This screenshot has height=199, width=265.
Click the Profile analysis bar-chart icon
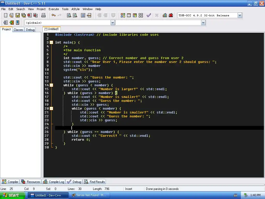(165, 15)
